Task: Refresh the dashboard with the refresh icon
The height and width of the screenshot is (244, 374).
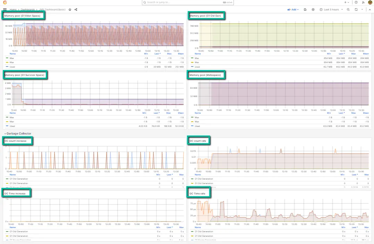Action: click(356, 10)
